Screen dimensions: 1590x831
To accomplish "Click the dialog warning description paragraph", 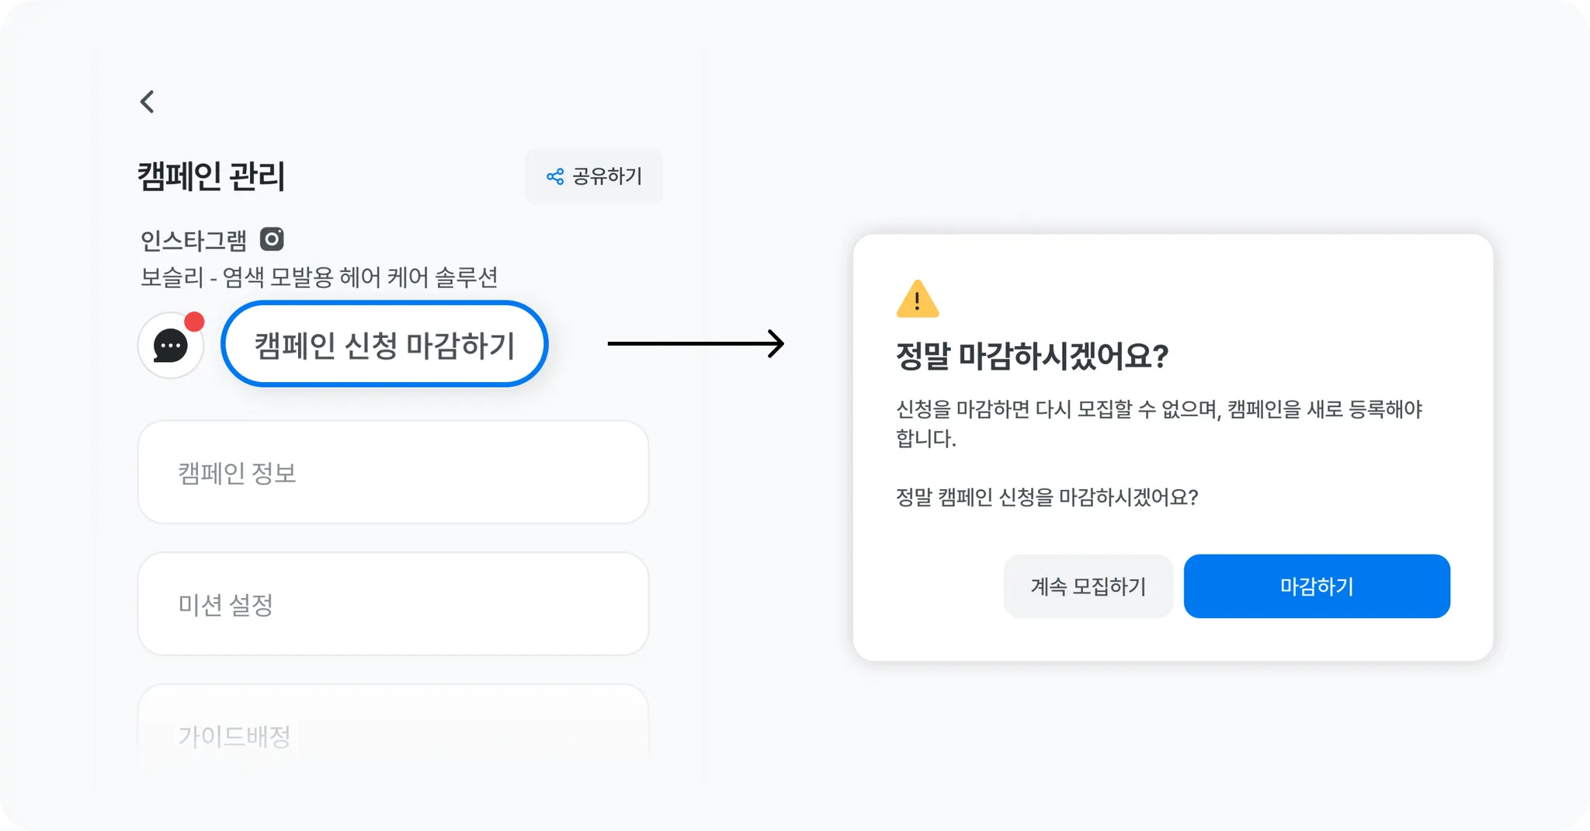I will (x=1158, y=423).
